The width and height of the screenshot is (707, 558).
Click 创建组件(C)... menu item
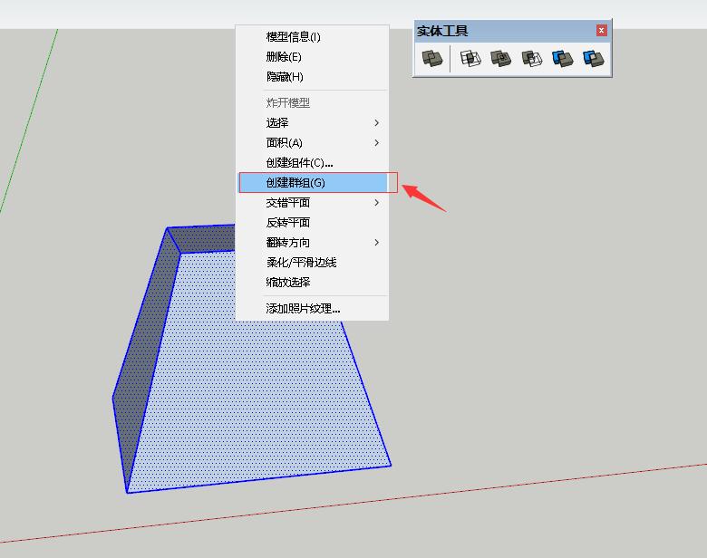point(299,163)
